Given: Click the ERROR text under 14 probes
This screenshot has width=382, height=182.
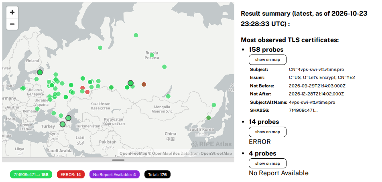Looking at the screenshot, I should pyautogui.click(x=260, y=142).
